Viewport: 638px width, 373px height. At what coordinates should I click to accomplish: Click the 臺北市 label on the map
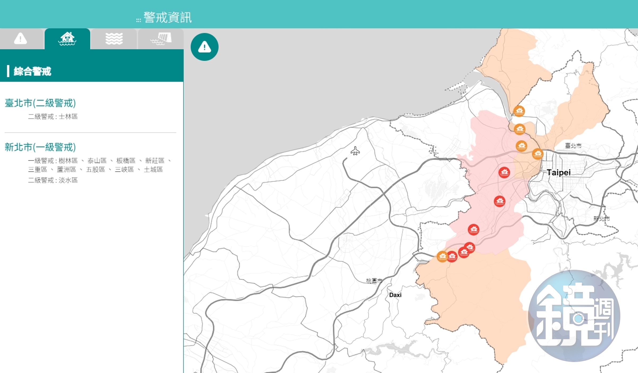[573, 146]
